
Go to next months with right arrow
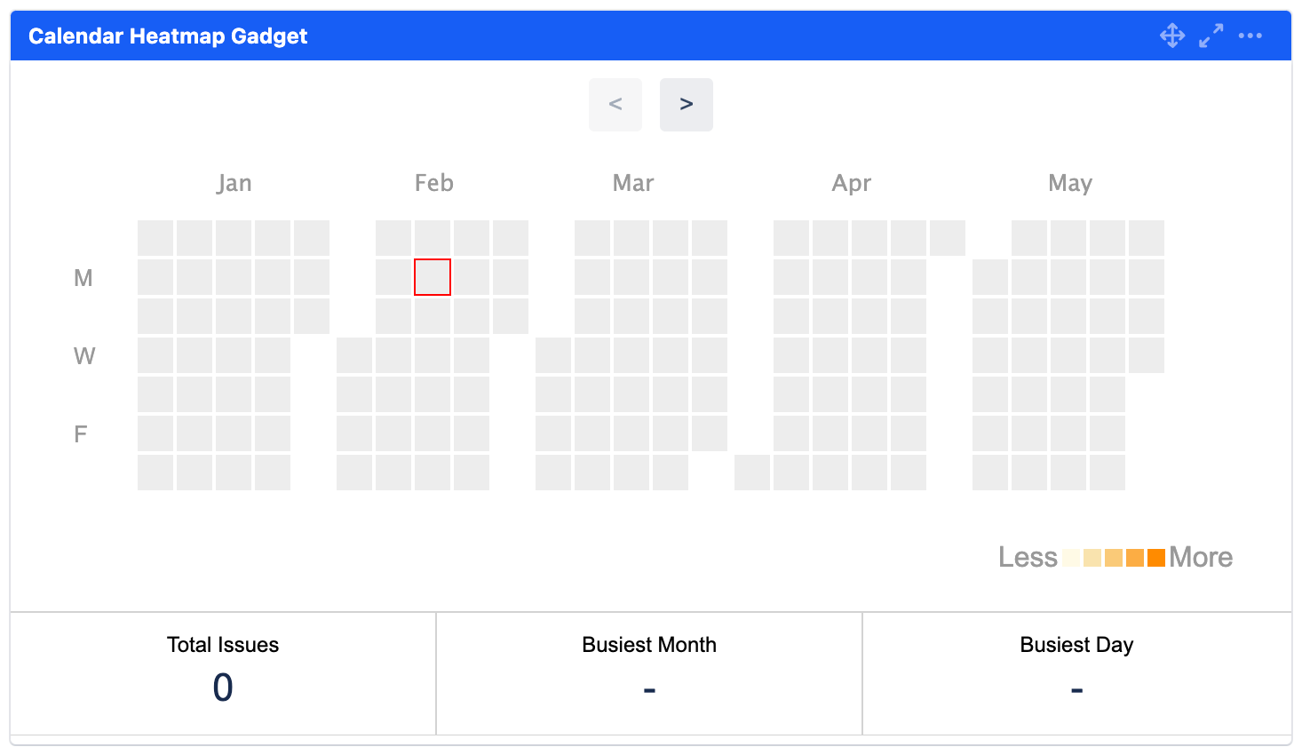click(686, 104)
